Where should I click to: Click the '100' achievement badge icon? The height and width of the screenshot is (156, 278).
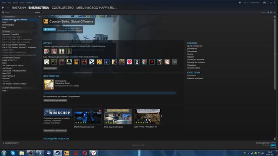(49, 84)
